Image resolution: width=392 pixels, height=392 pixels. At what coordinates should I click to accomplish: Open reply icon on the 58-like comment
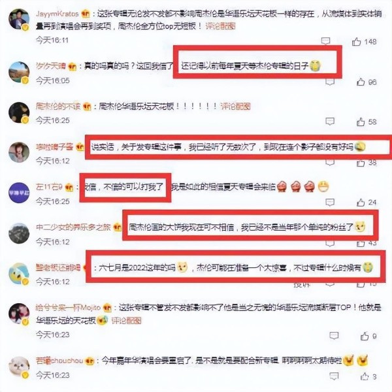click(x=330, y=122)
